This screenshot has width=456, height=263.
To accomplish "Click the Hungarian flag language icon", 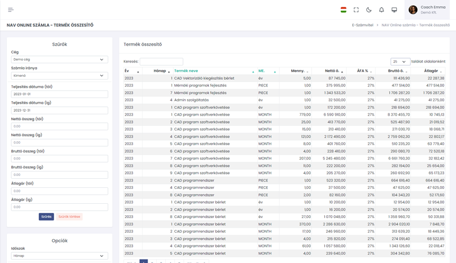I will (x=344, y=10).
